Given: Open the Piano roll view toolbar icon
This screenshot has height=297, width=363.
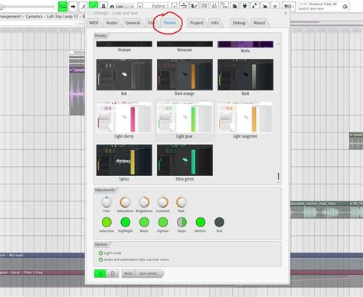Looking at the screenshot, I should 194,5.
